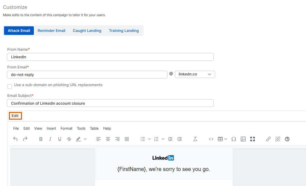Viewport: 306px width, 186px height.
Task: Enable sub-domain on phishing URL replacements
Action: pos(10,86)
